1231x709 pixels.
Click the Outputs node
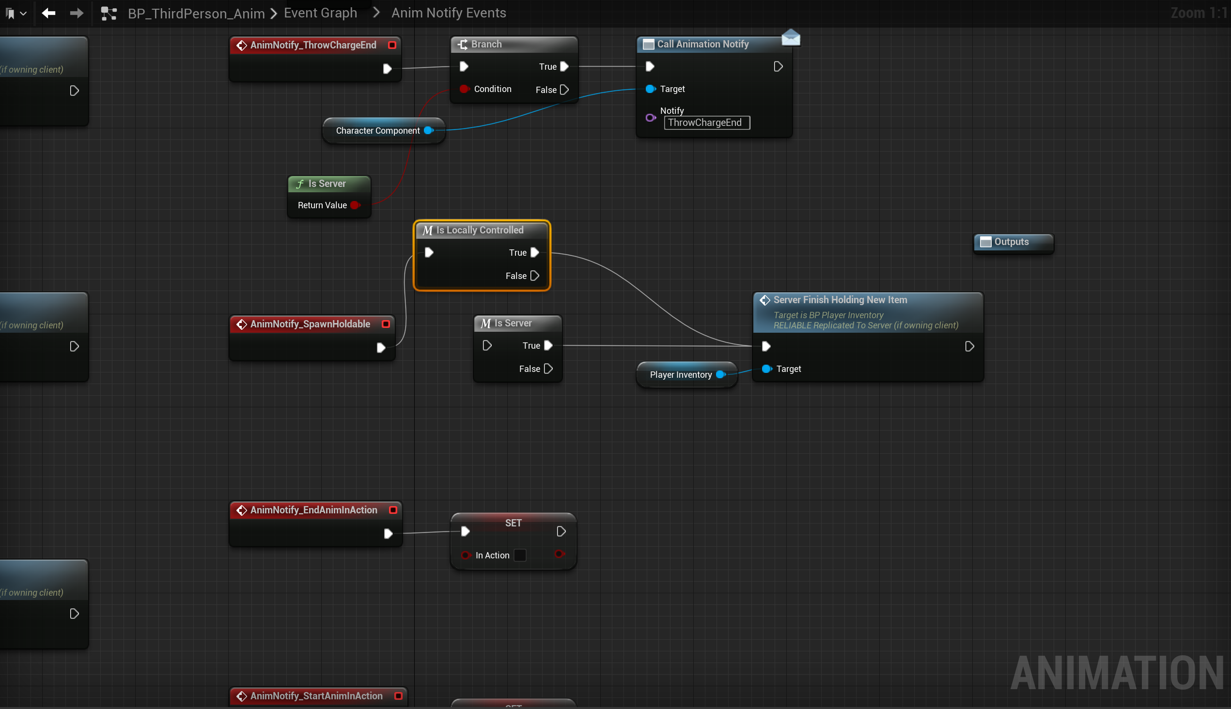pyautogui.click(x=1012, y=242)
